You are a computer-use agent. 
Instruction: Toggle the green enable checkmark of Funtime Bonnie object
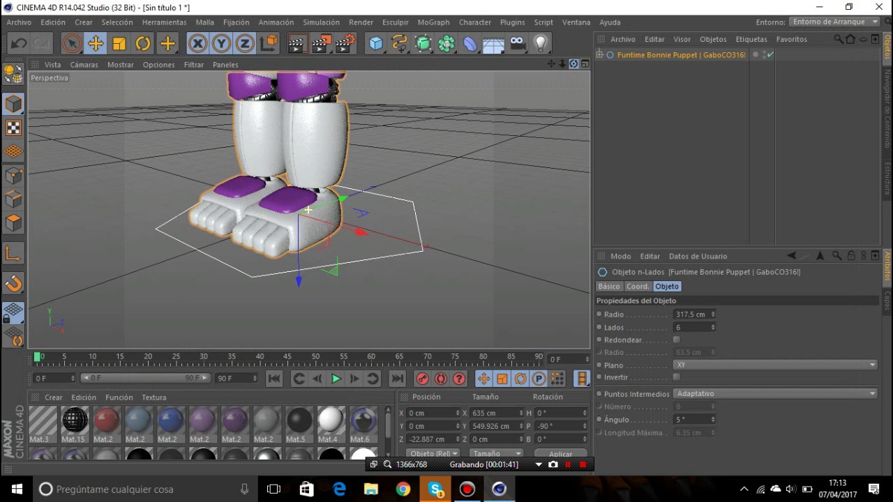point(770,55)
